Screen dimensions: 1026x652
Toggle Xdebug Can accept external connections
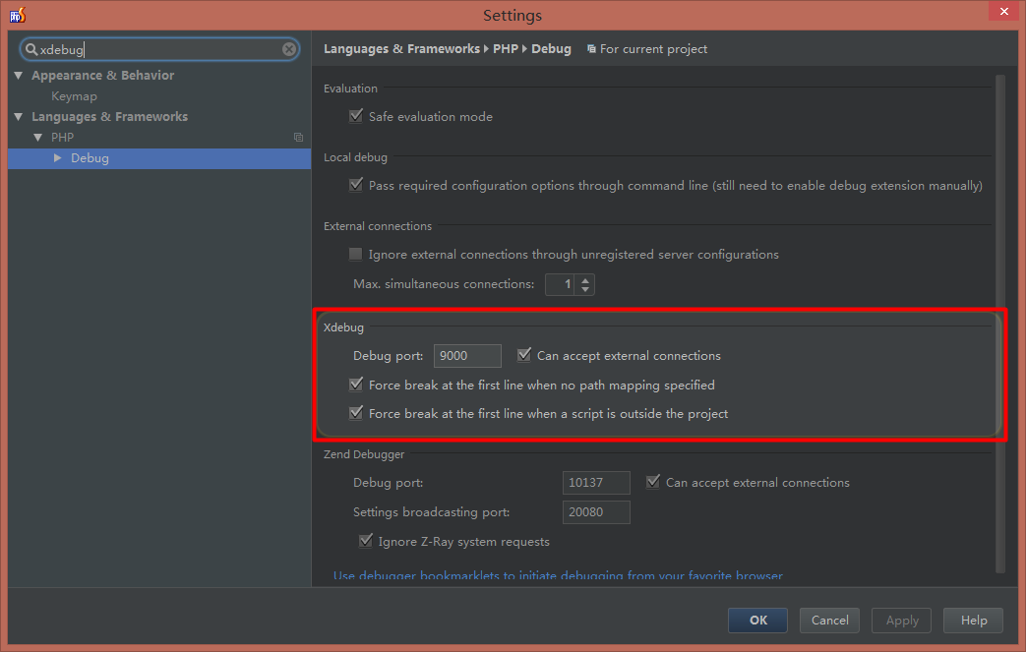[x=524, y=355]
